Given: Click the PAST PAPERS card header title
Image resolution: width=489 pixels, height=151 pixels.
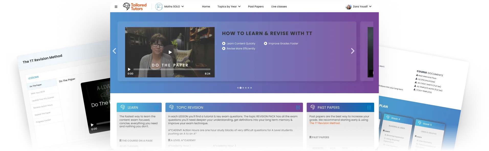Looking at the screenshot, I should click(329, 108).
